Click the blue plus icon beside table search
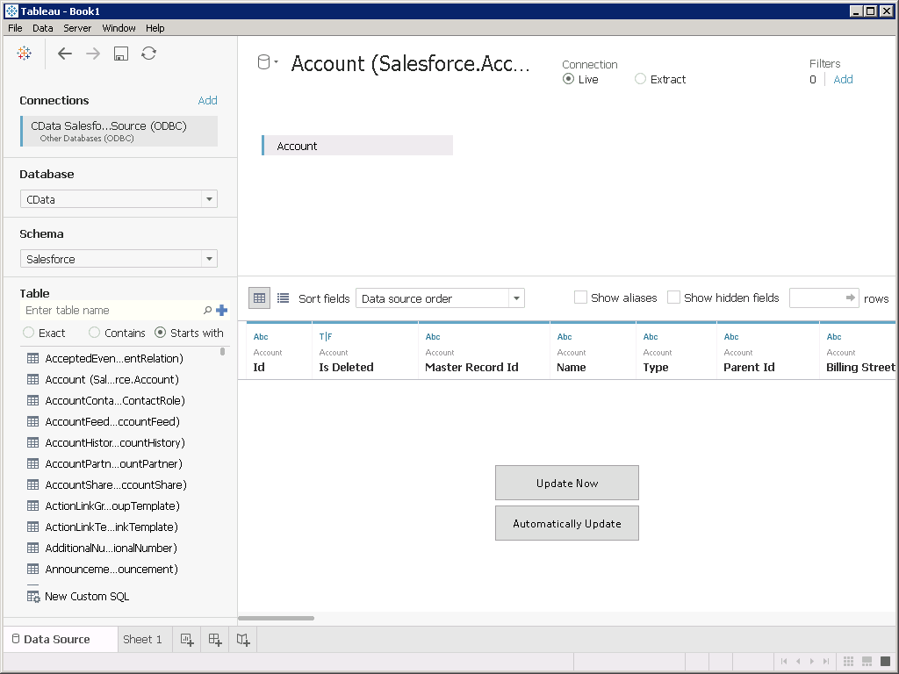Screen dimensions: 899x674 [x=221, y=310]
